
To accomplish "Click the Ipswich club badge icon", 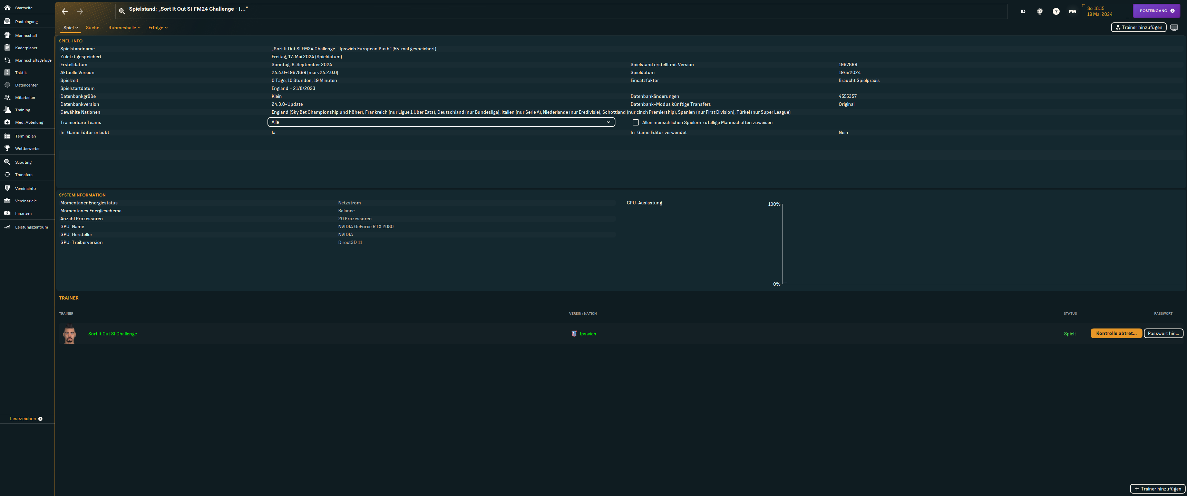I will 574,334.
